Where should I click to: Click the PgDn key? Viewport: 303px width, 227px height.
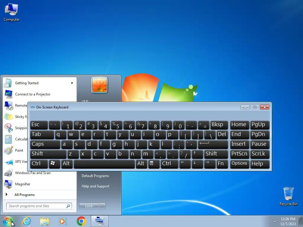[x=260, y=135]
